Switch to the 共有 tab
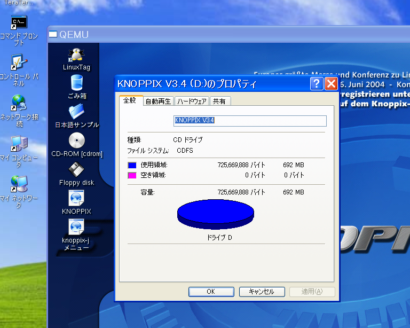The width and height of the screenshot is (410, 328). point(220,101)
